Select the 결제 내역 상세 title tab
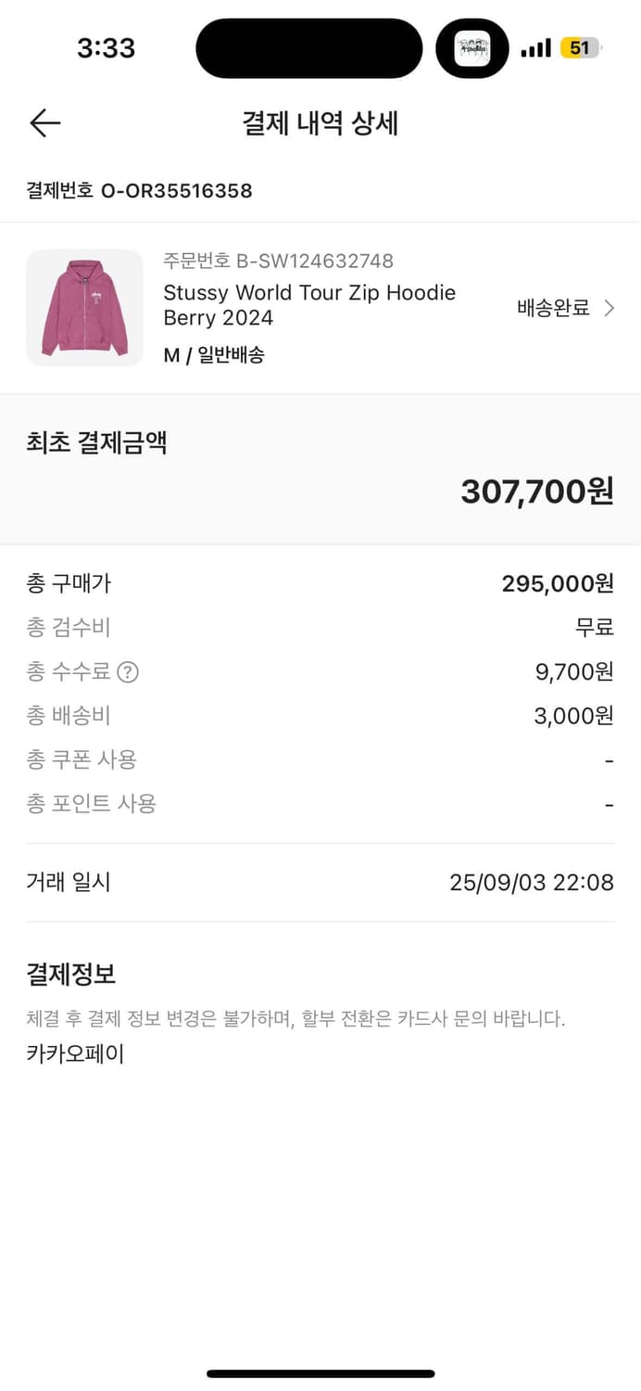 coord(320,122)
